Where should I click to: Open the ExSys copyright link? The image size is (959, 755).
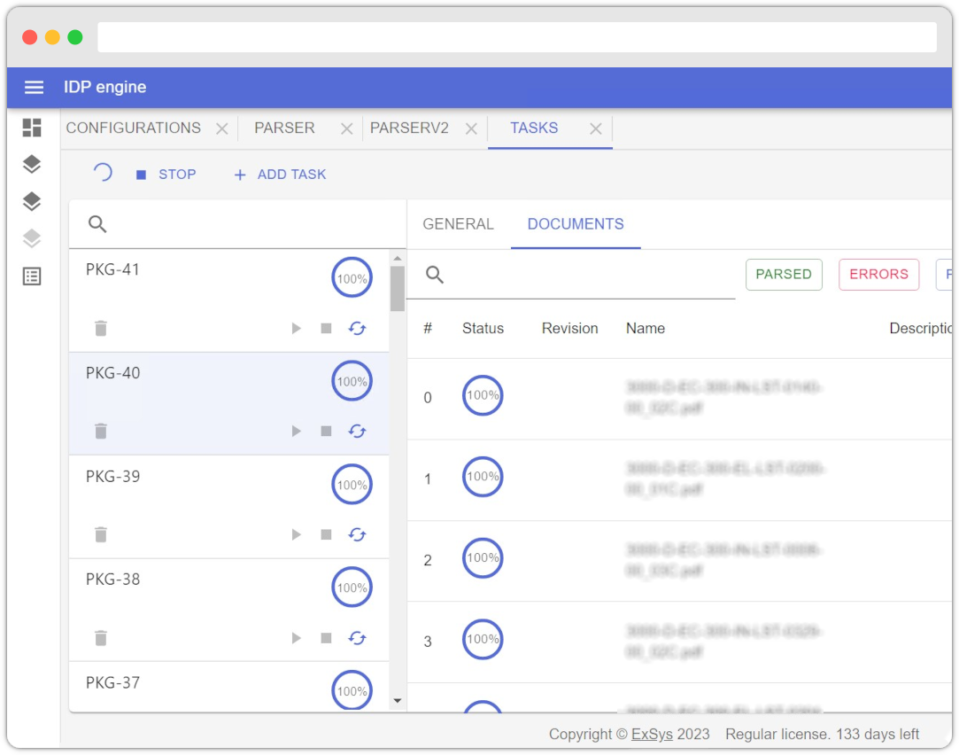652,734
